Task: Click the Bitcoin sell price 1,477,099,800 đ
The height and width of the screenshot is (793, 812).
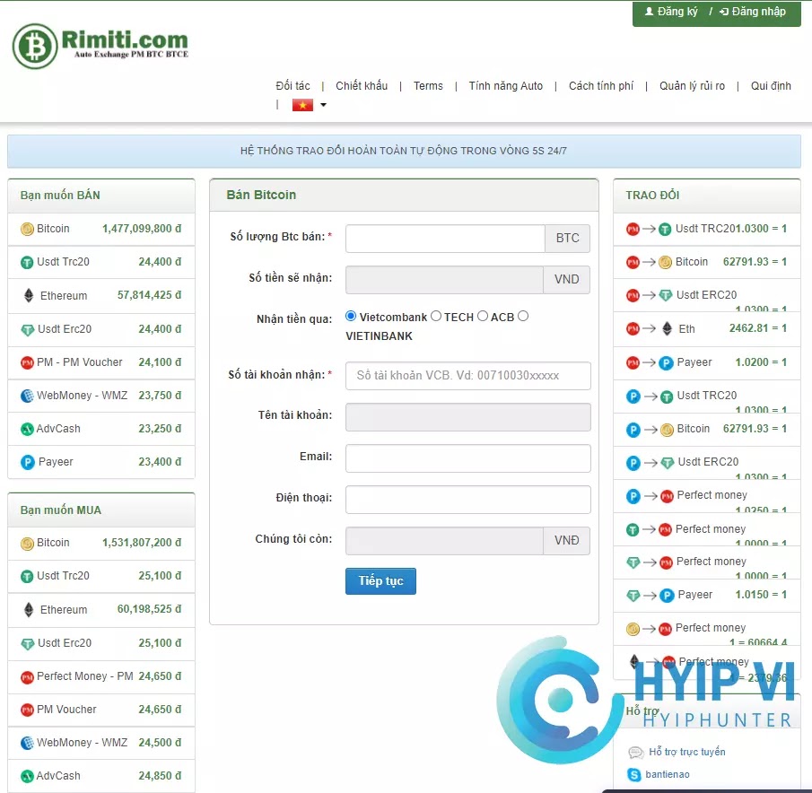Action: click(142, 229)
